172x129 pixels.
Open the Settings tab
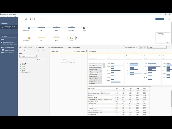click(x=27, y=51)
